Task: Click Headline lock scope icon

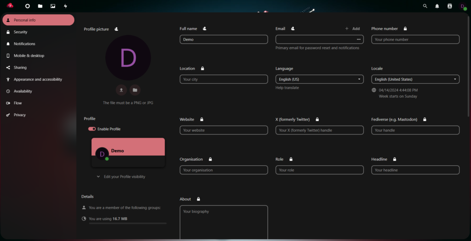Action: point(395,159)
